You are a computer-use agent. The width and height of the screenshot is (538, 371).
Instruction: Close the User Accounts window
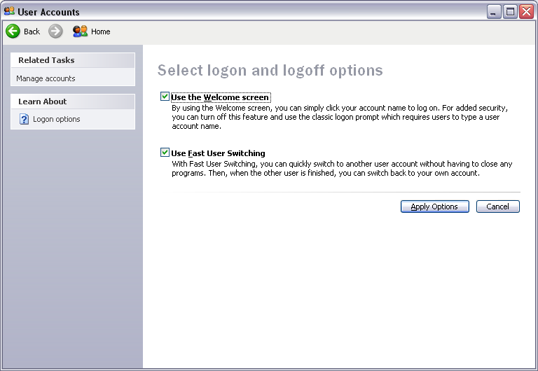click(526, 12)
